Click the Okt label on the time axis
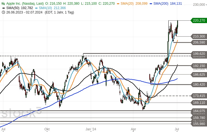The width and height of the screenshot is (207, 132). tap(47, 129)
